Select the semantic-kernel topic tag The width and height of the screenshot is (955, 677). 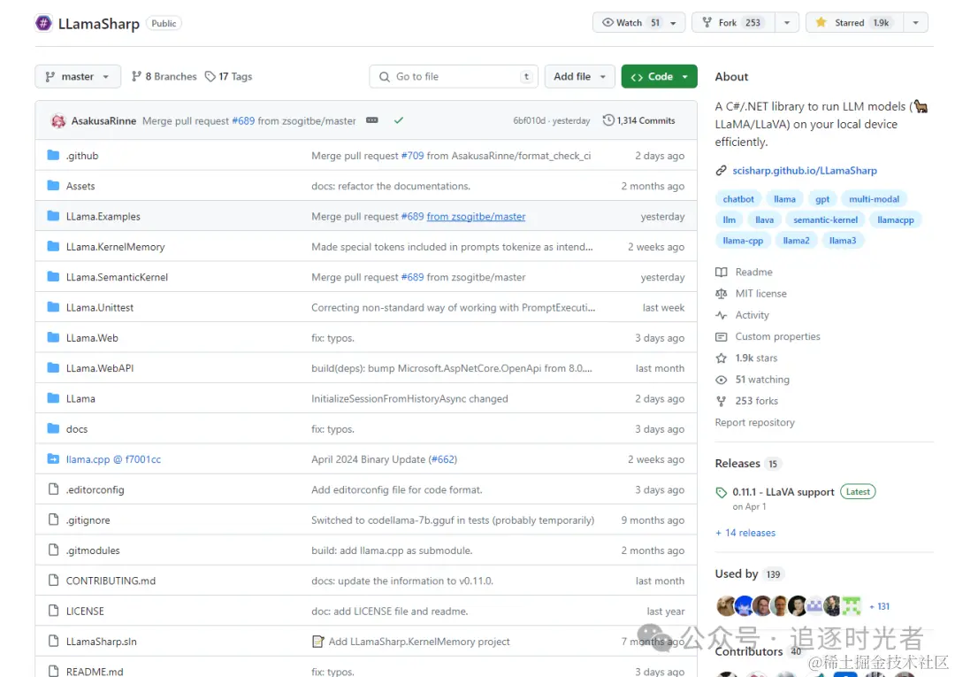click(825, 220)
